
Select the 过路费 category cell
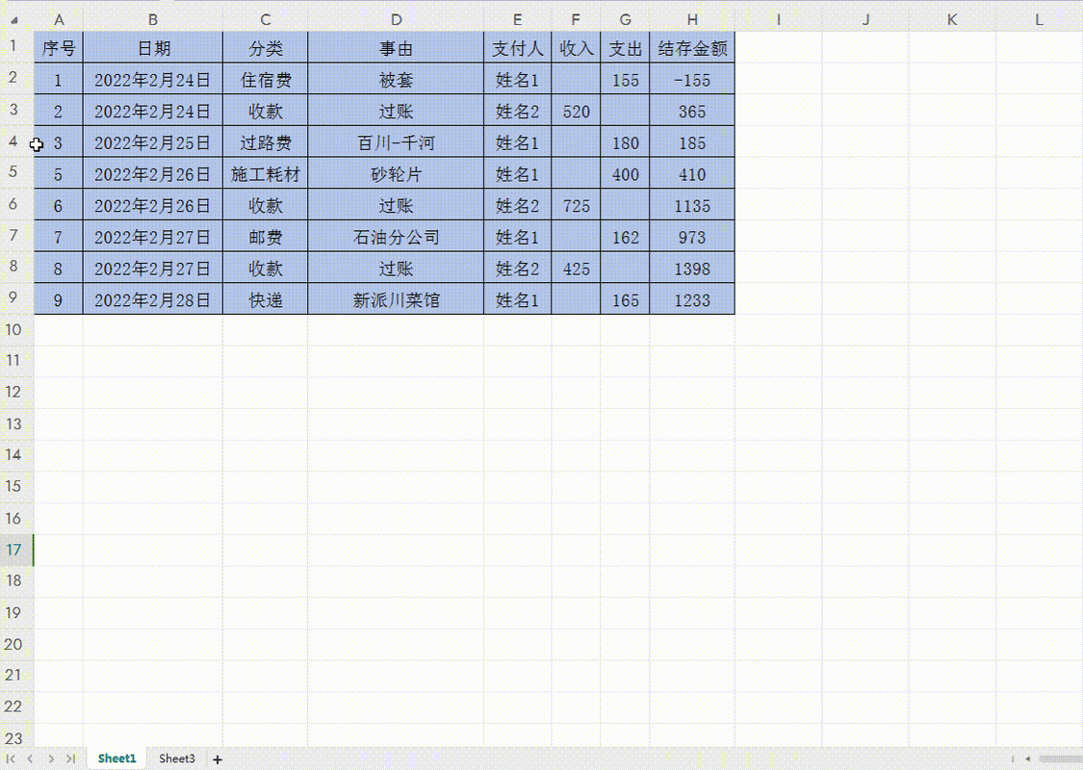265,142
